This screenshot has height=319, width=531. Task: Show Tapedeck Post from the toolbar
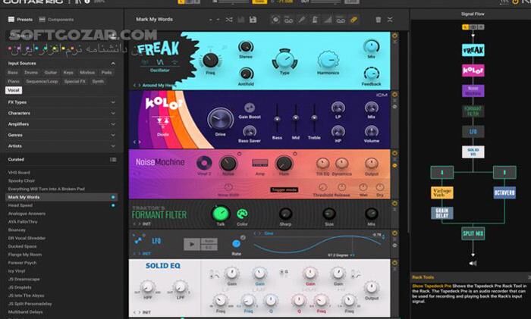pos(341,20)
